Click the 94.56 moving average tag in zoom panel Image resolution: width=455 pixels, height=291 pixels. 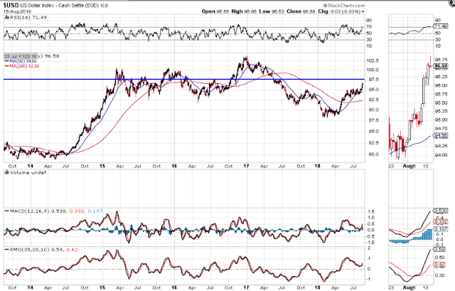(441, 135)
